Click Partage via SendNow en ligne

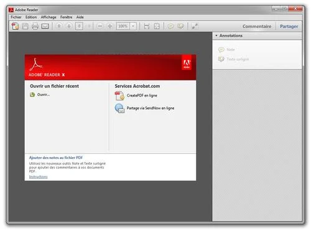[151, 108]
